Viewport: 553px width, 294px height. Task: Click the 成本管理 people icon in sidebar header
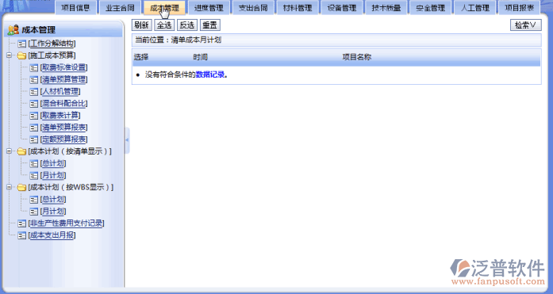pos(13,30)
